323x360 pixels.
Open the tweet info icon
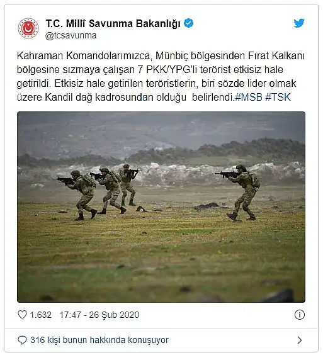click(x=299, y=315)
